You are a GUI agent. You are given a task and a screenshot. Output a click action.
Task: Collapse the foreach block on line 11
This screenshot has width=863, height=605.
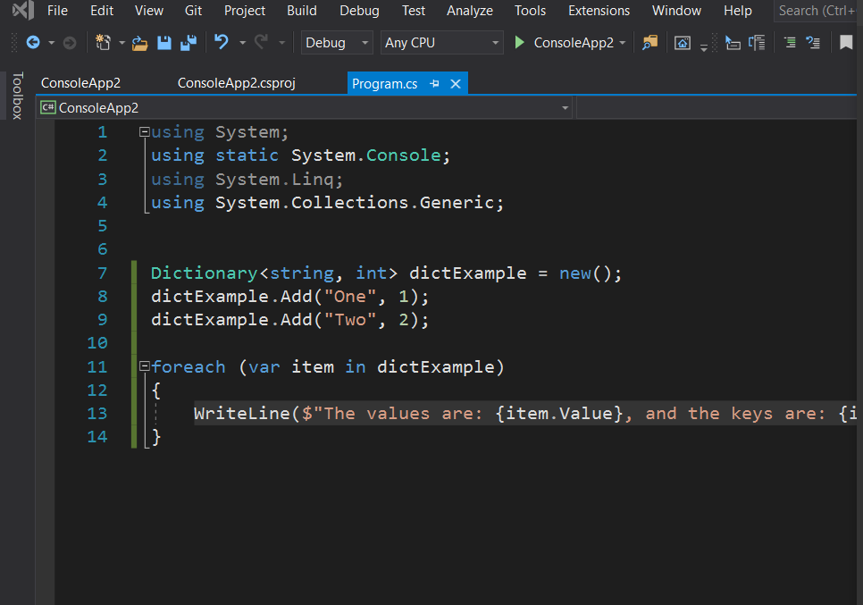click(144, 366)
